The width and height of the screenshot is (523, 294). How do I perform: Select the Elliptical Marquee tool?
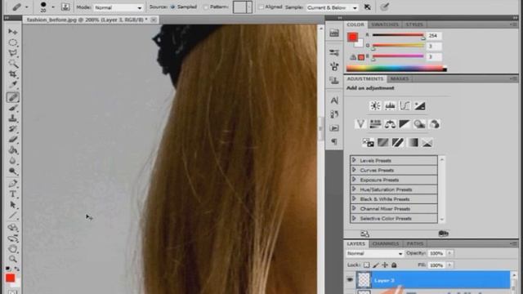coord(13,42)
